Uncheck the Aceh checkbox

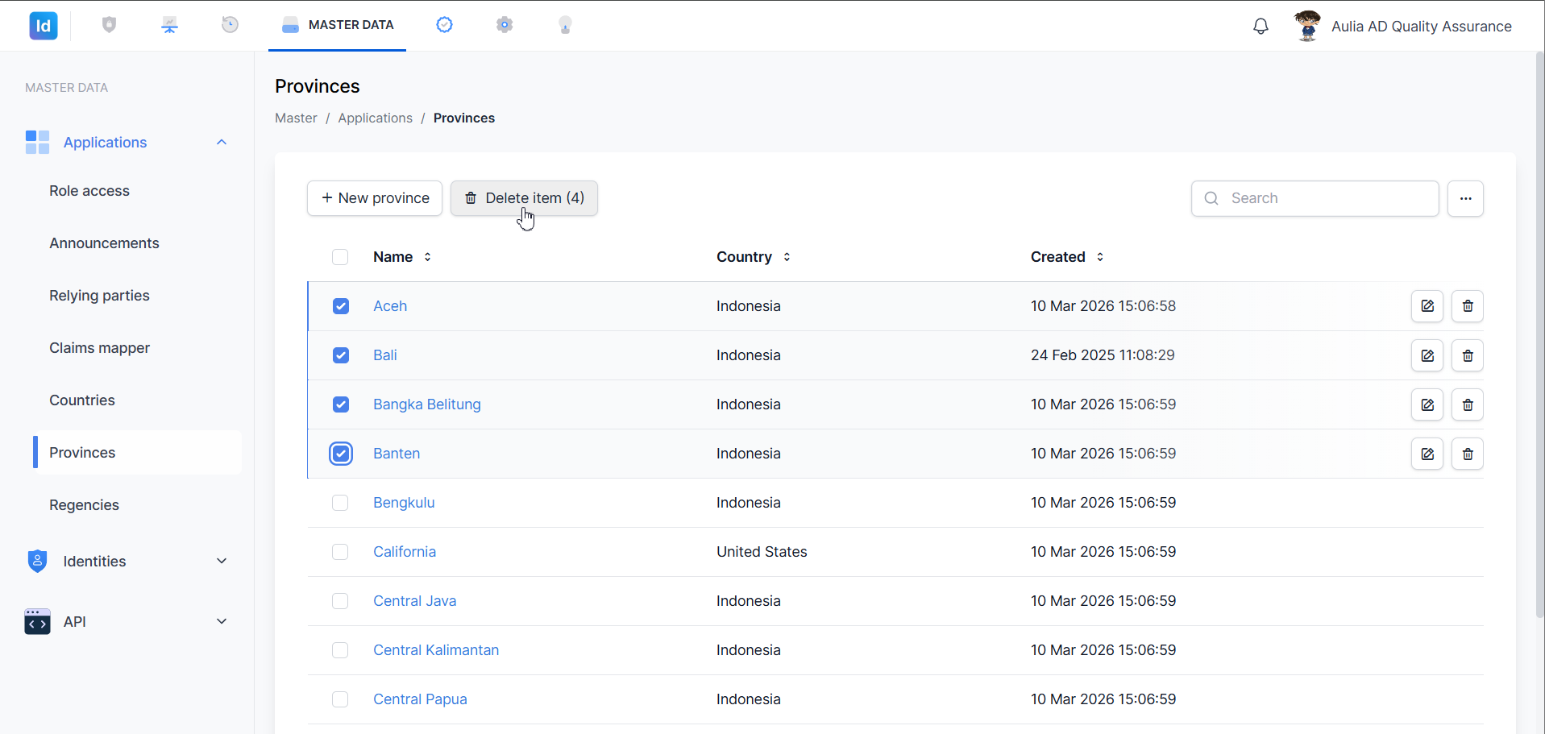point(341,306)
